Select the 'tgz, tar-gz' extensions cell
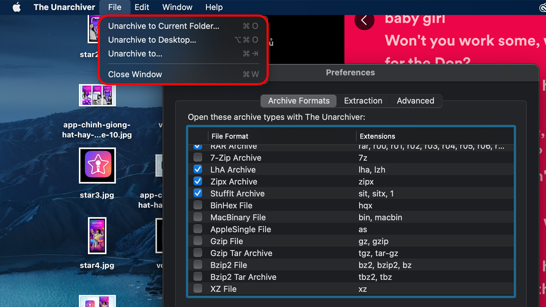Screen dimensions: 546x307 tap(378, 253)
